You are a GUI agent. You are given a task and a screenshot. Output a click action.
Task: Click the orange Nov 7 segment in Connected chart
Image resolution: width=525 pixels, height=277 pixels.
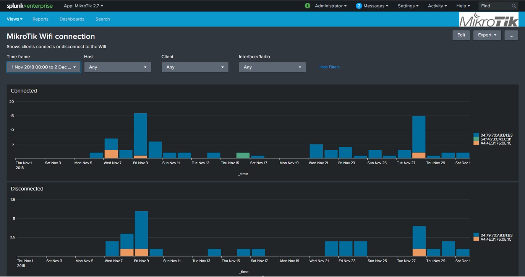(111, 154)
